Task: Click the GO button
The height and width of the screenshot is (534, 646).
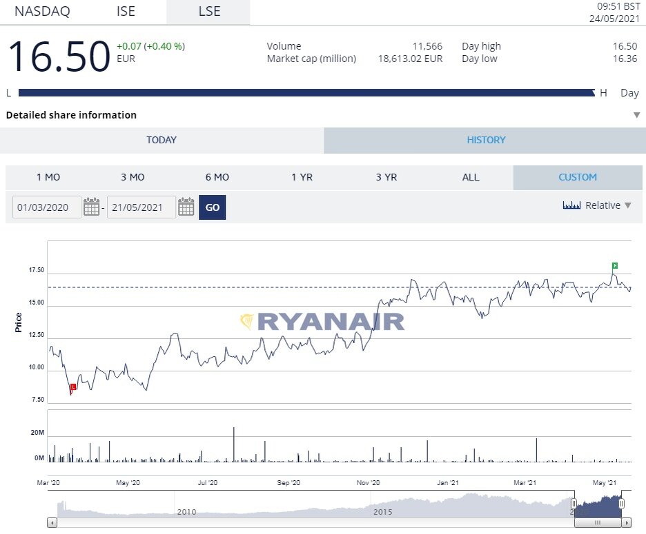Action: [x=212, y=207]
